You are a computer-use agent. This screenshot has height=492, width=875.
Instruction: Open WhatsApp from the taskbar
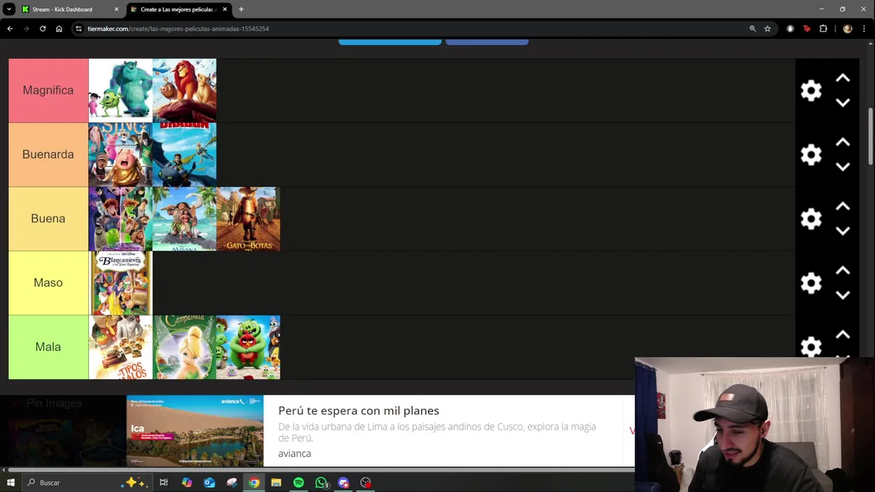click(x=321, y=482)
